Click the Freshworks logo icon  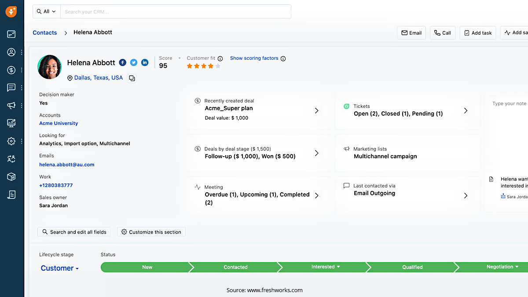[11, 11]
